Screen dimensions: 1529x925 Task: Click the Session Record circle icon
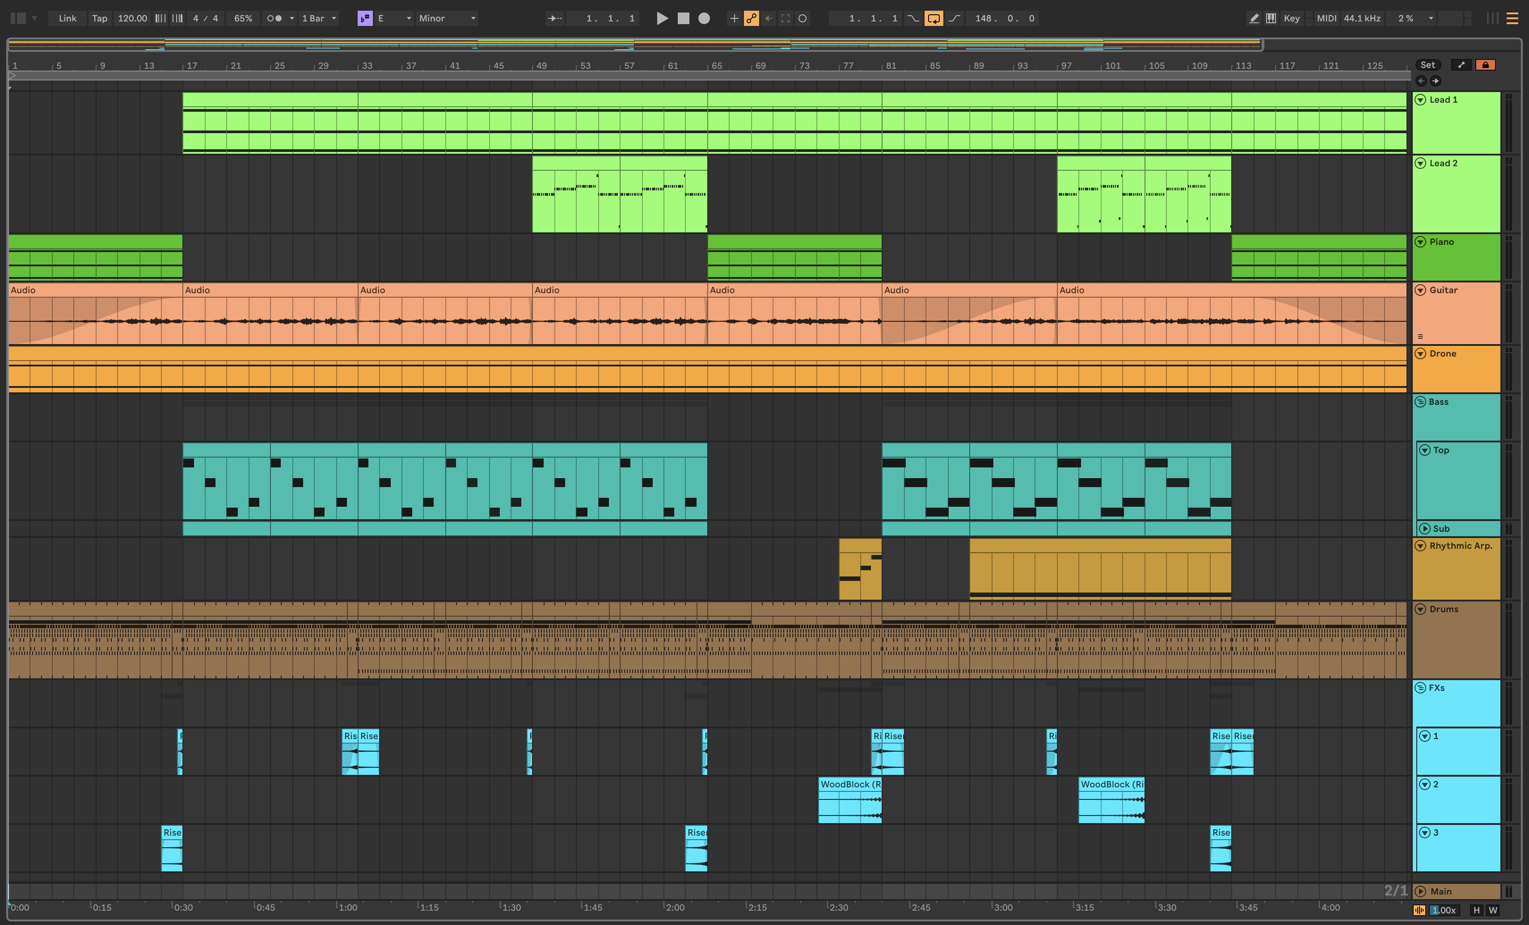coord(803,19)
